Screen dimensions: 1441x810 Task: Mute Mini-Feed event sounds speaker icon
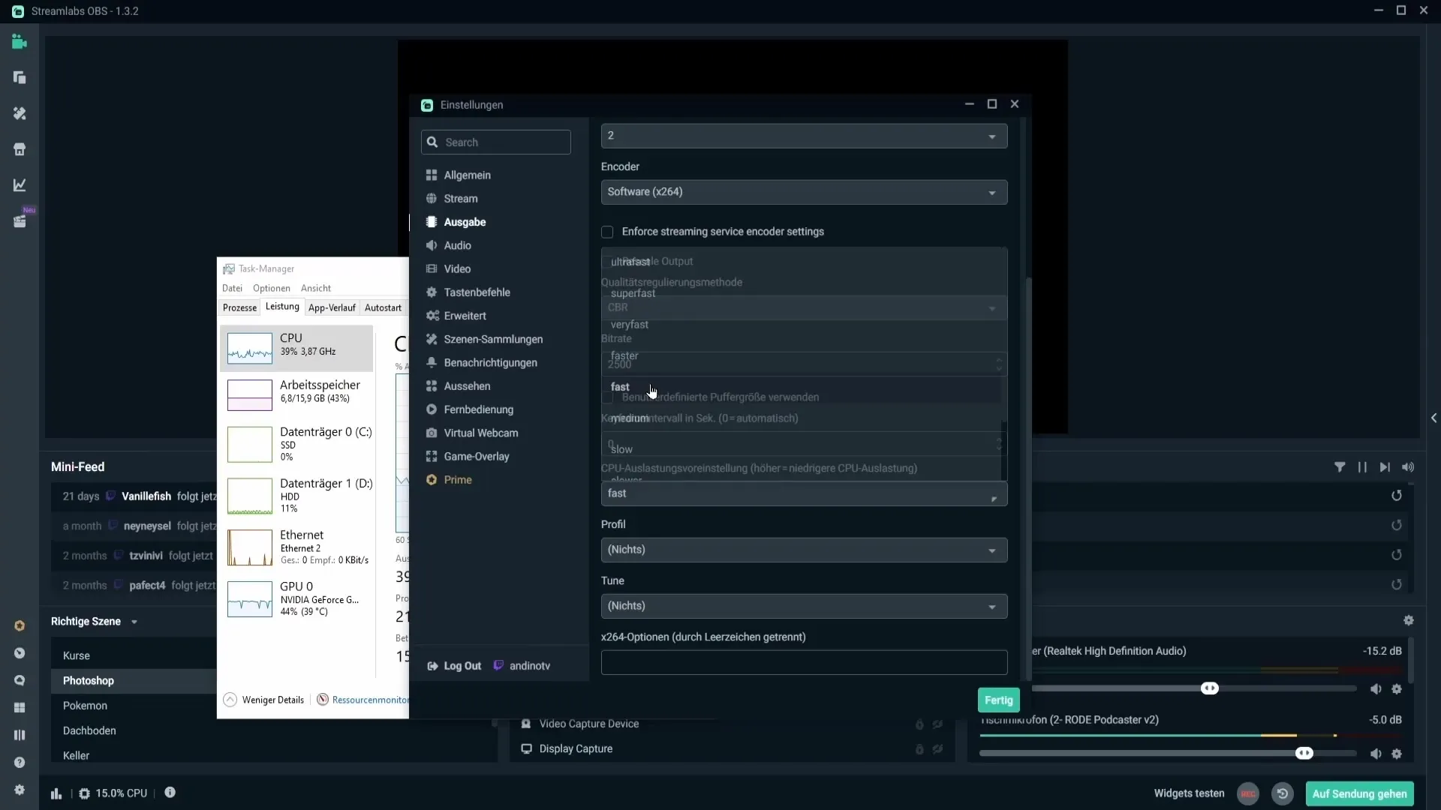point(1408,467)
